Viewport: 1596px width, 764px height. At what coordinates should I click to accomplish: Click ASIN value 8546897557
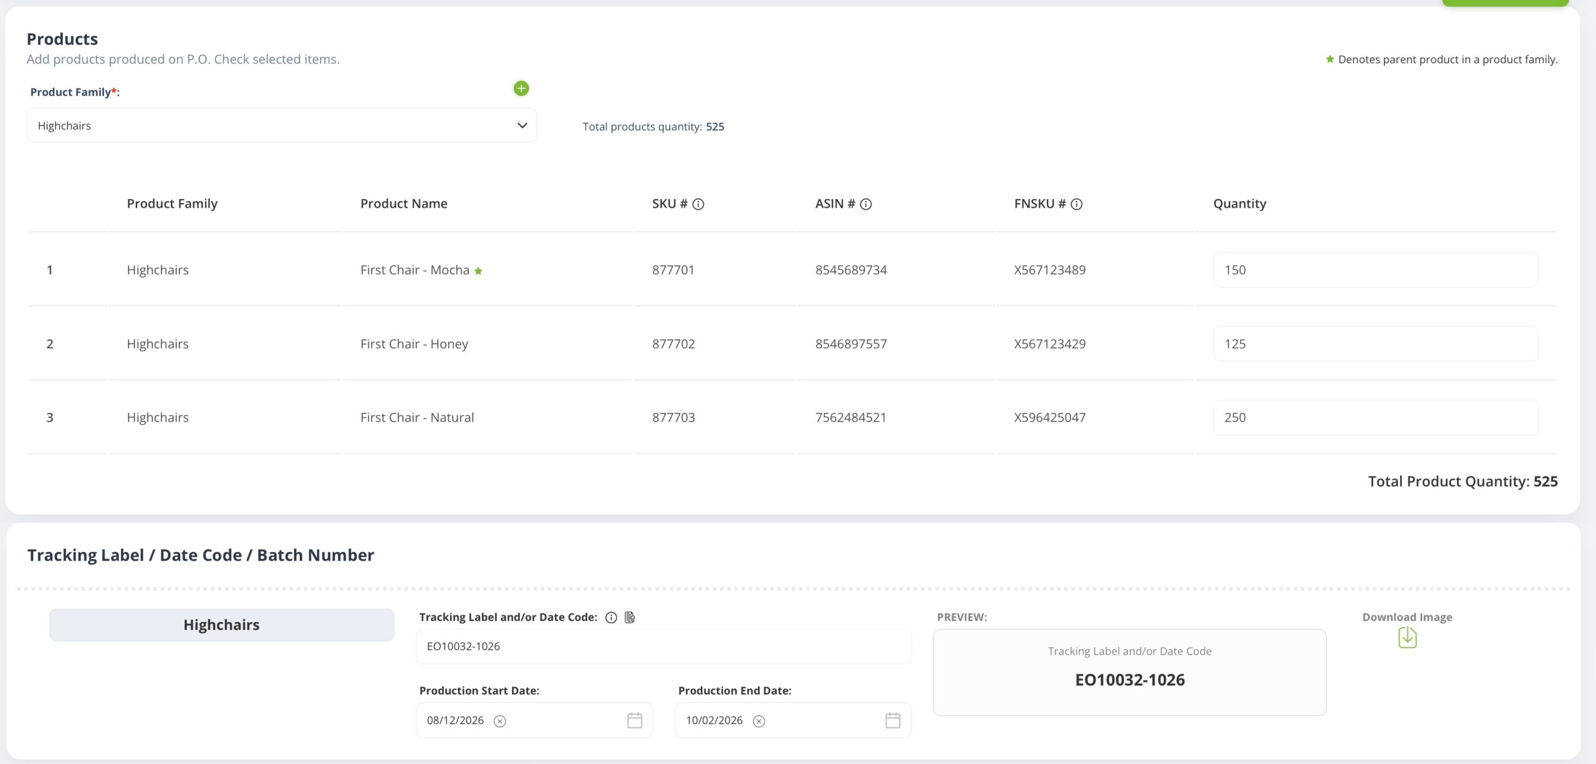coord(851,344)
